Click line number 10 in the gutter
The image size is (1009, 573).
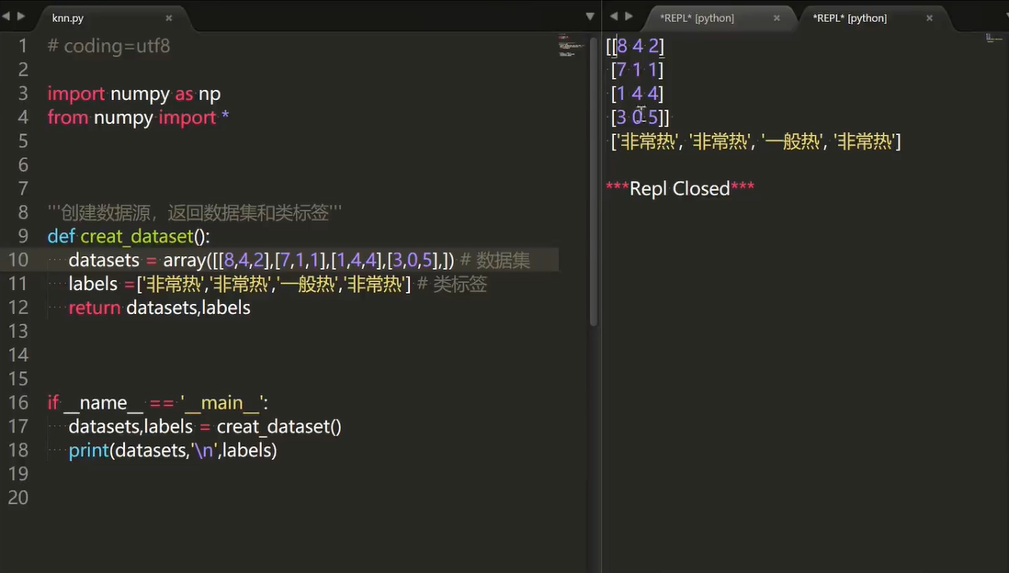[18, 260]
